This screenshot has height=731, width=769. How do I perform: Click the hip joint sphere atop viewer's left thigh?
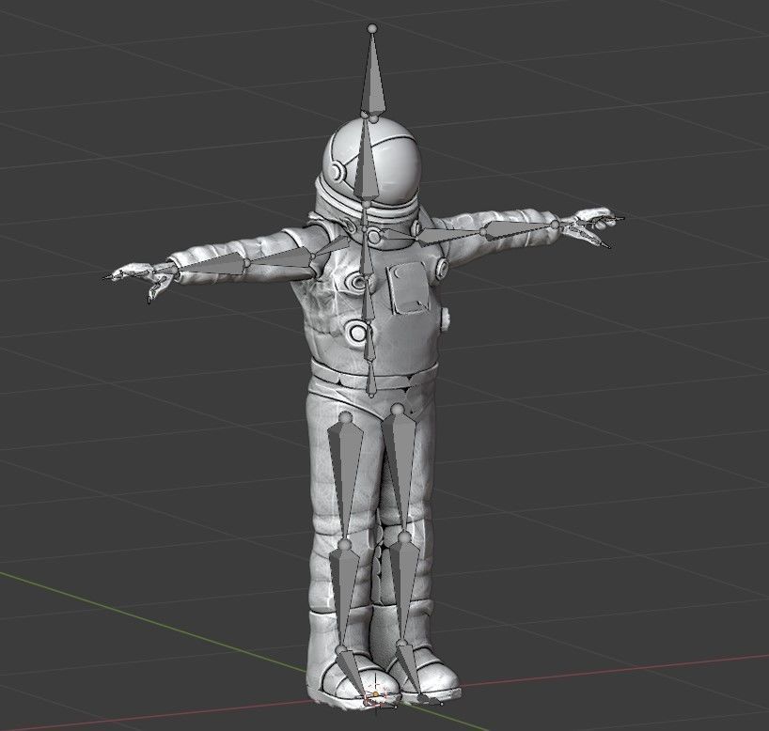tap(346, 418)
